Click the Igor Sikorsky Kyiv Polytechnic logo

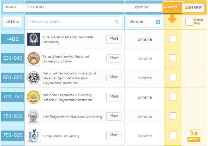(34, 78)
